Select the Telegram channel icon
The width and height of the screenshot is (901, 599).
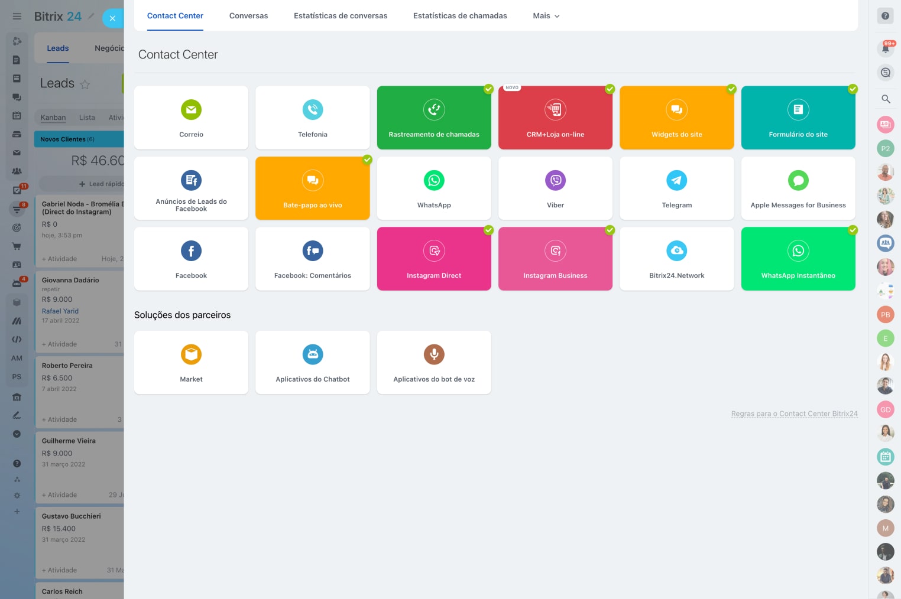coord(676,181)
